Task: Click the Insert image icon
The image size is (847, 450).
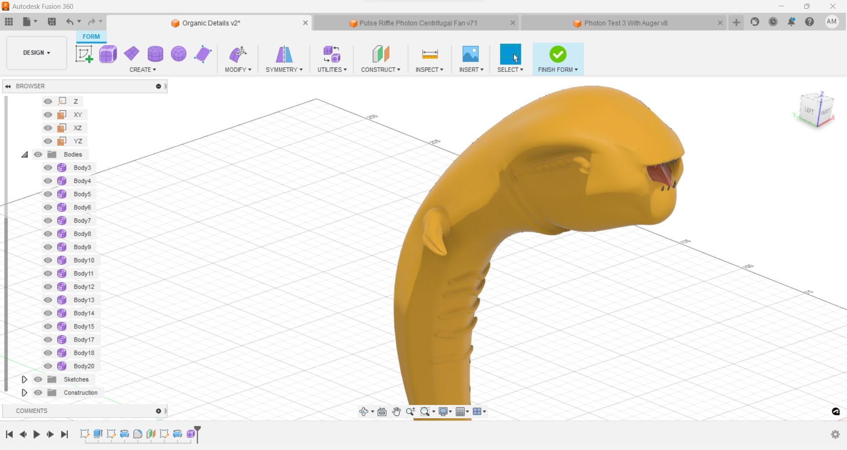Action: (471, 54)
